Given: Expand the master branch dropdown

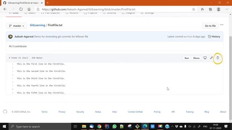Looking at the screenshot, I should pos(16,26).
